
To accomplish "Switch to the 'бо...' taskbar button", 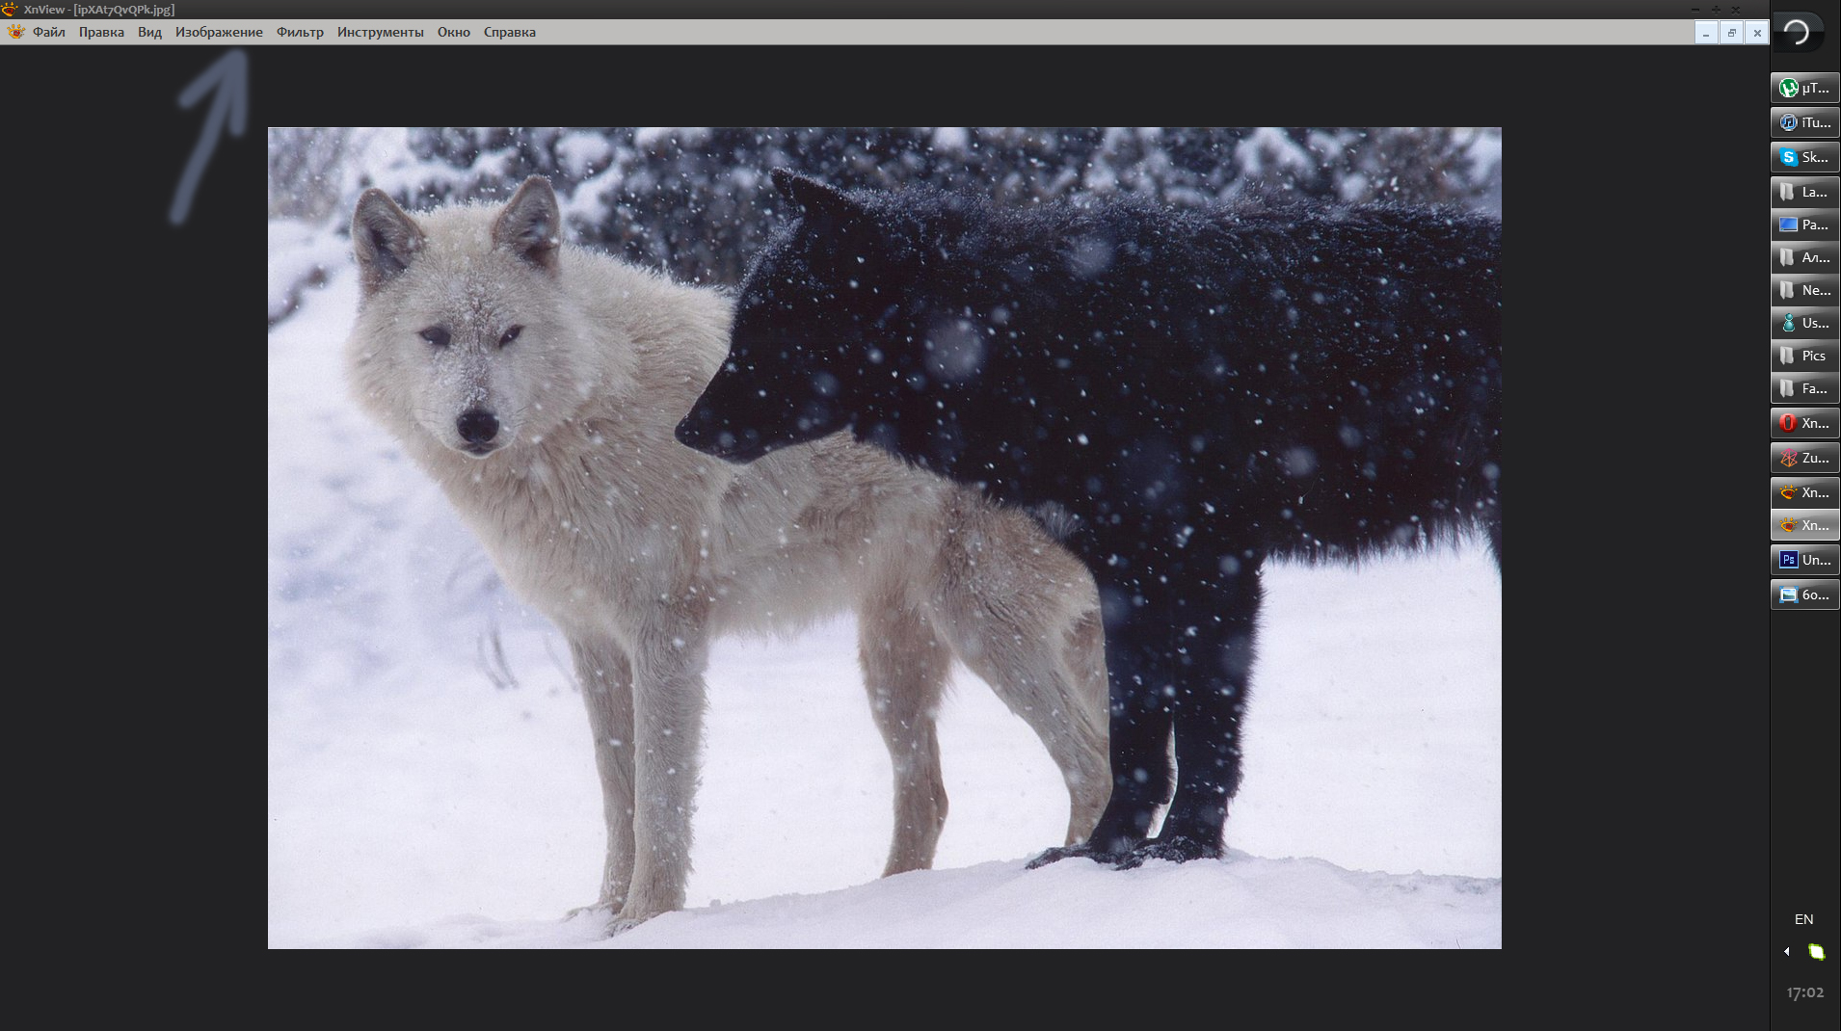I will pos(1805,595).
